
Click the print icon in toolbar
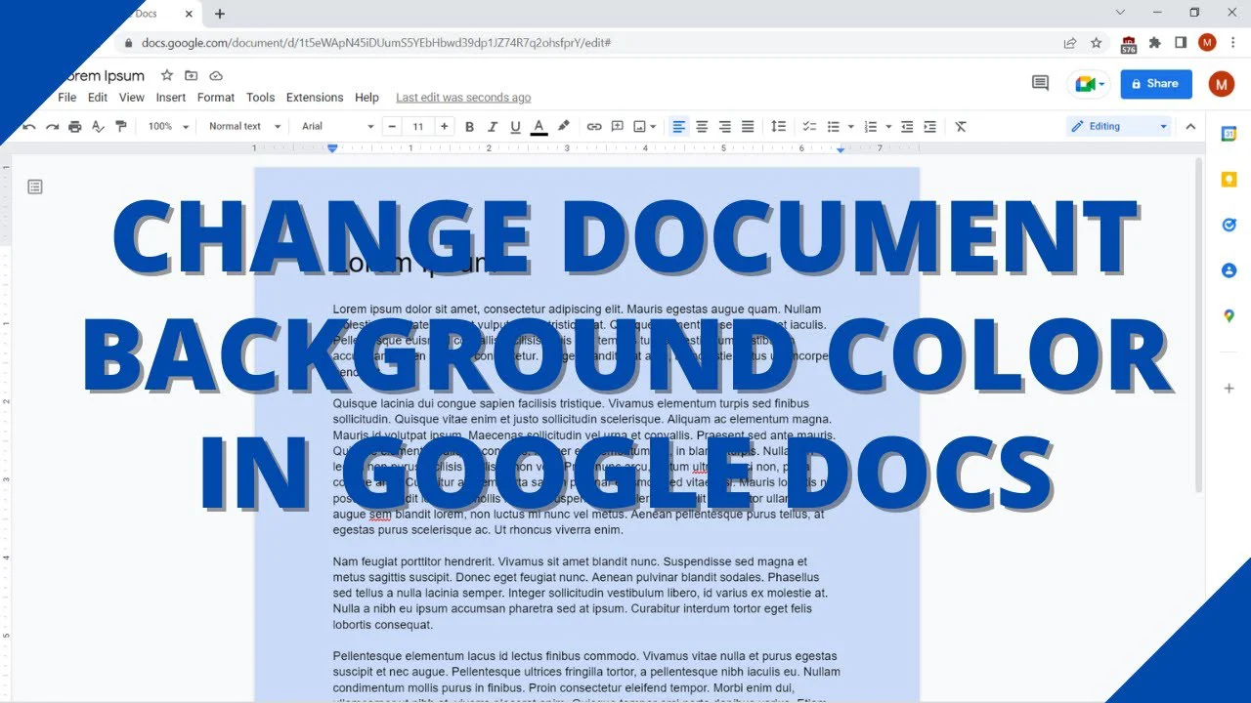click(x=75, y=127)
